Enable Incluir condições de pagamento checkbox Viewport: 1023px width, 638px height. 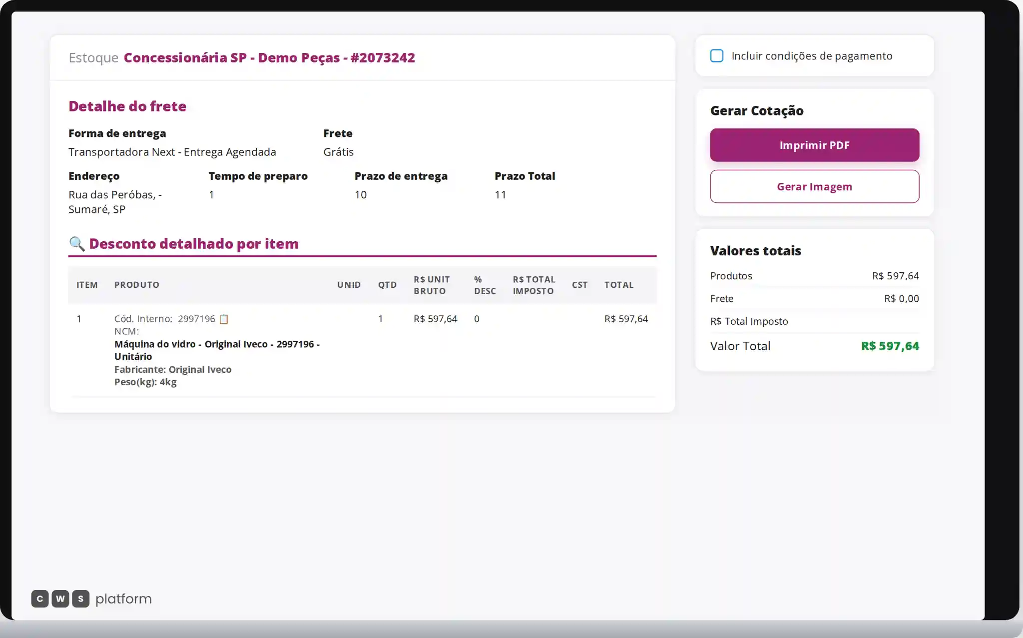[717, 56]
